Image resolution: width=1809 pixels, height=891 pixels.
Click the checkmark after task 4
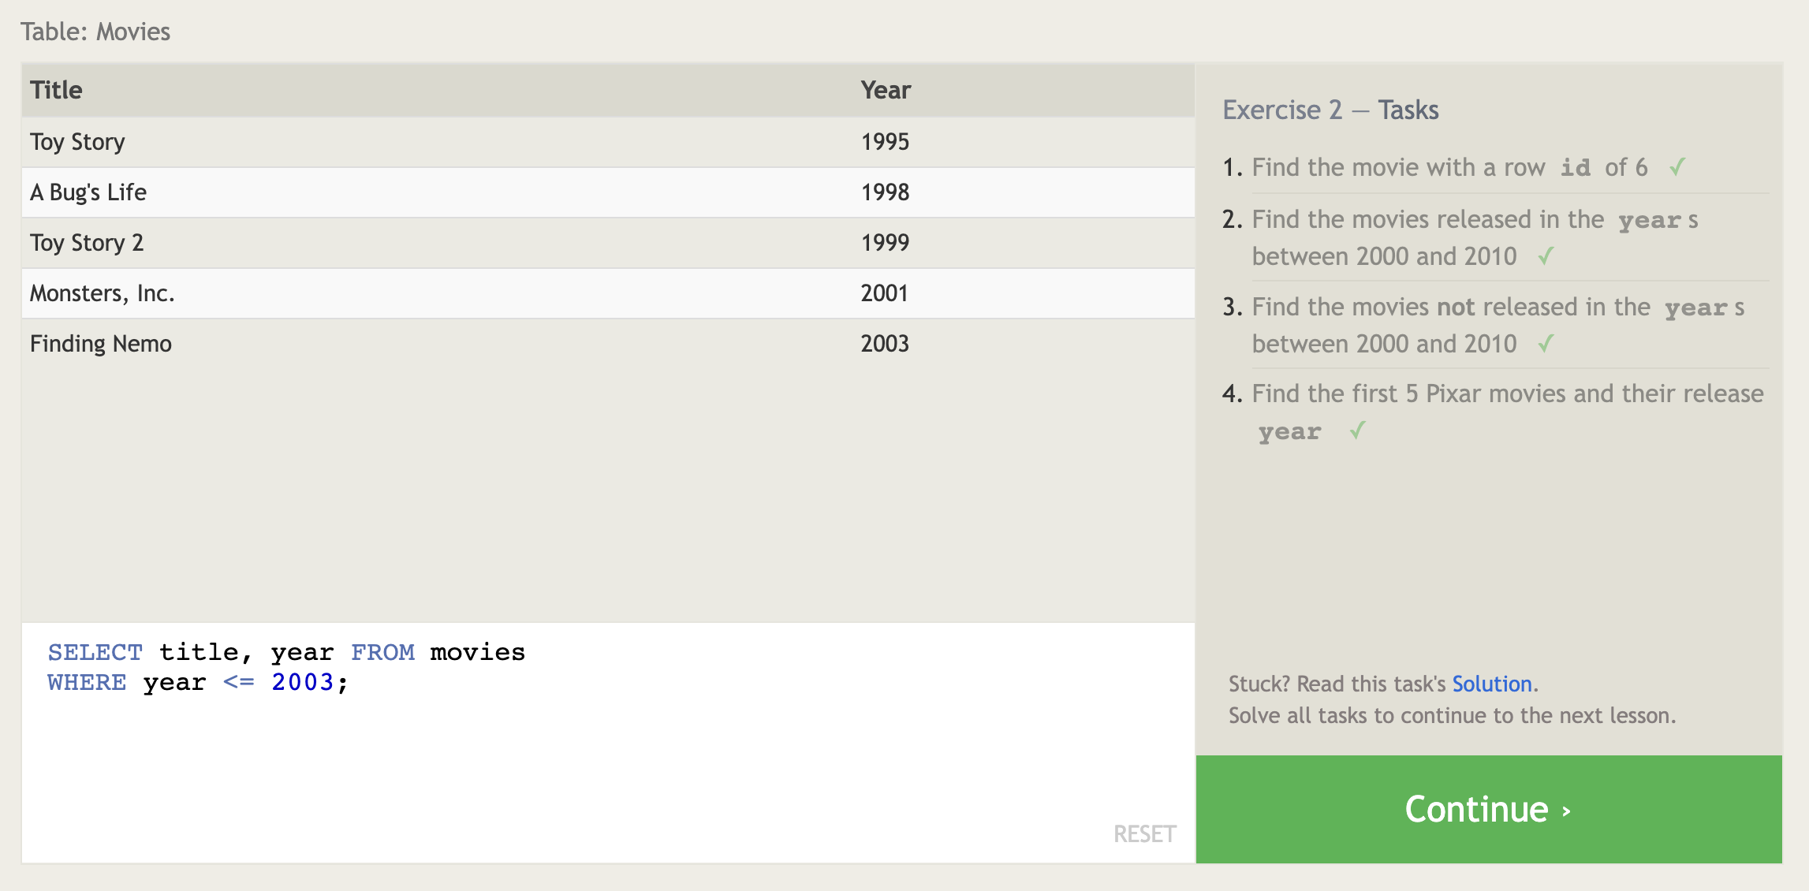coord(1356,431)
